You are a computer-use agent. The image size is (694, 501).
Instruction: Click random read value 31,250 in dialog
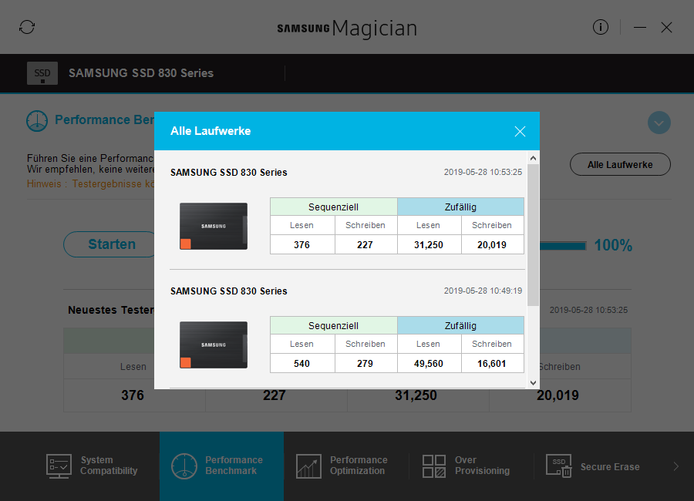[429, 245]
